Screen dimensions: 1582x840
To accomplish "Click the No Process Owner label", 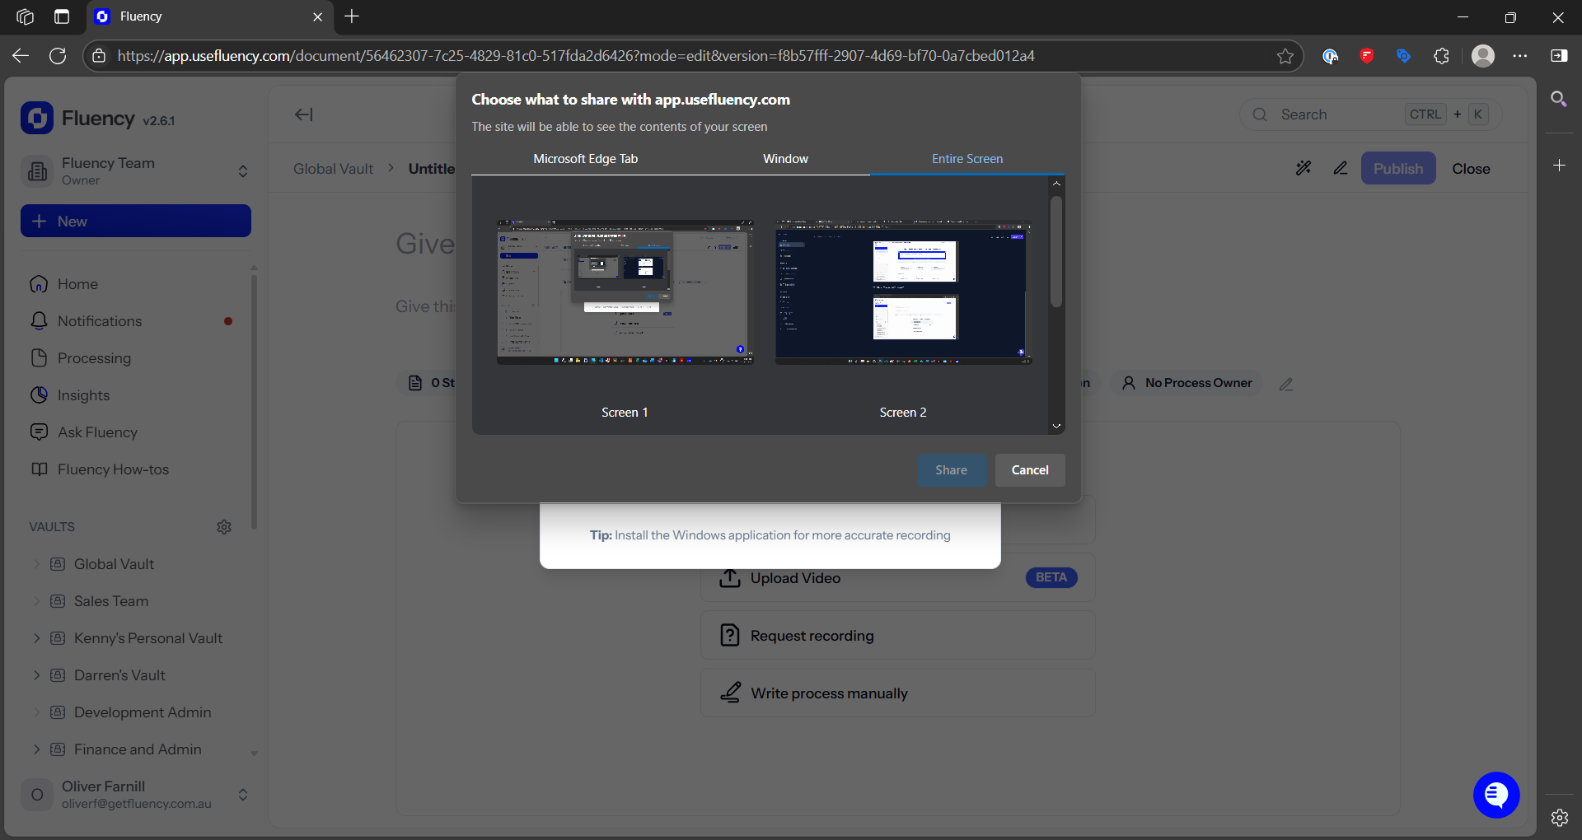I will point(1198,383).
